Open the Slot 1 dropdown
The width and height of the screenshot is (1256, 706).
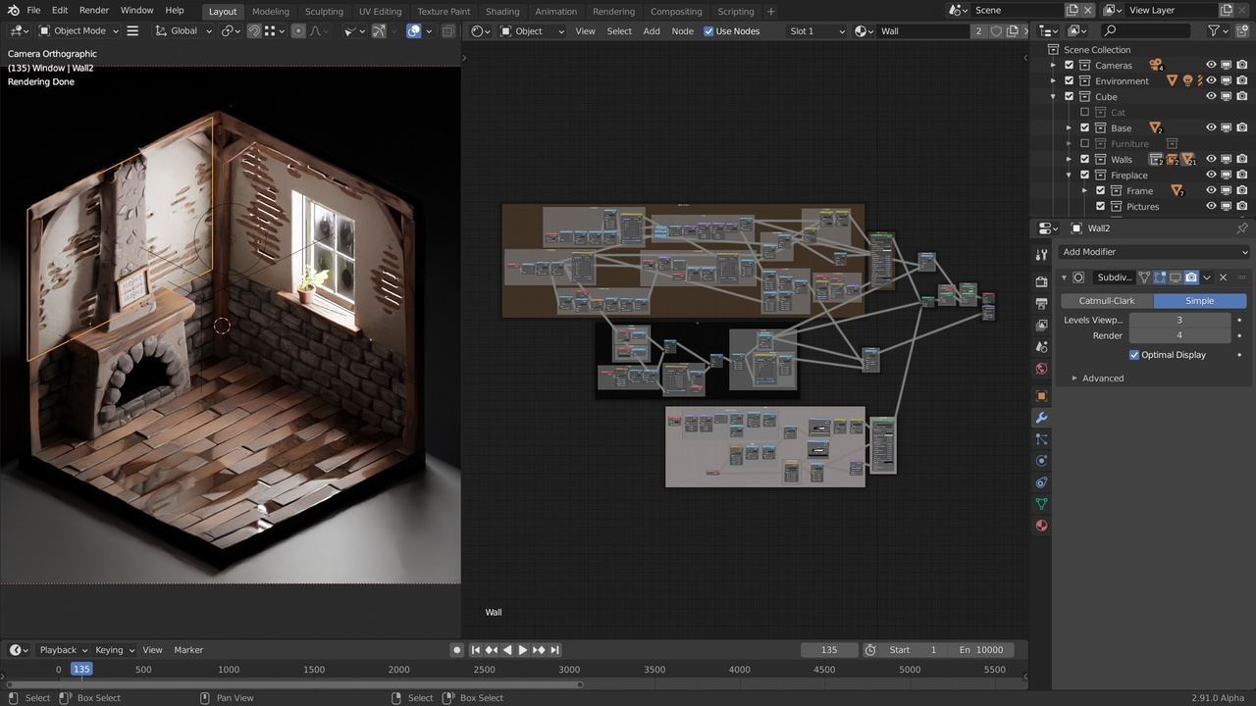click(815, 30)
